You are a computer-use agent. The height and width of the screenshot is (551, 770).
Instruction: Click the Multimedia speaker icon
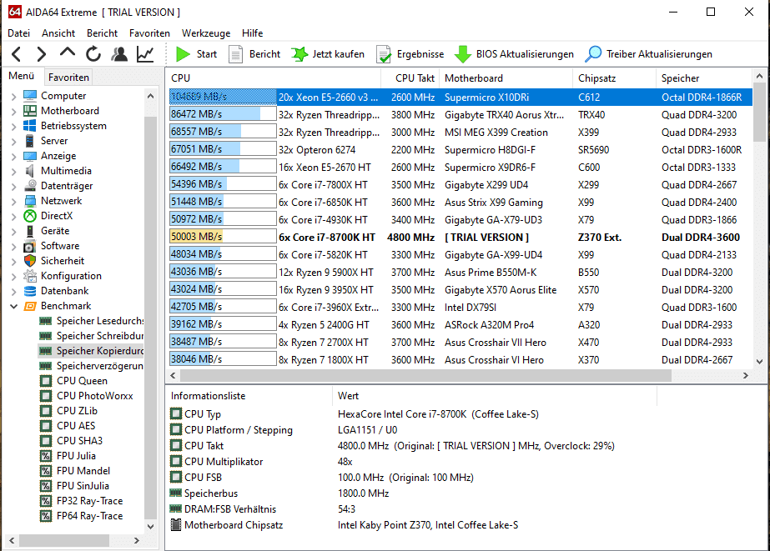tap(30, 171)
